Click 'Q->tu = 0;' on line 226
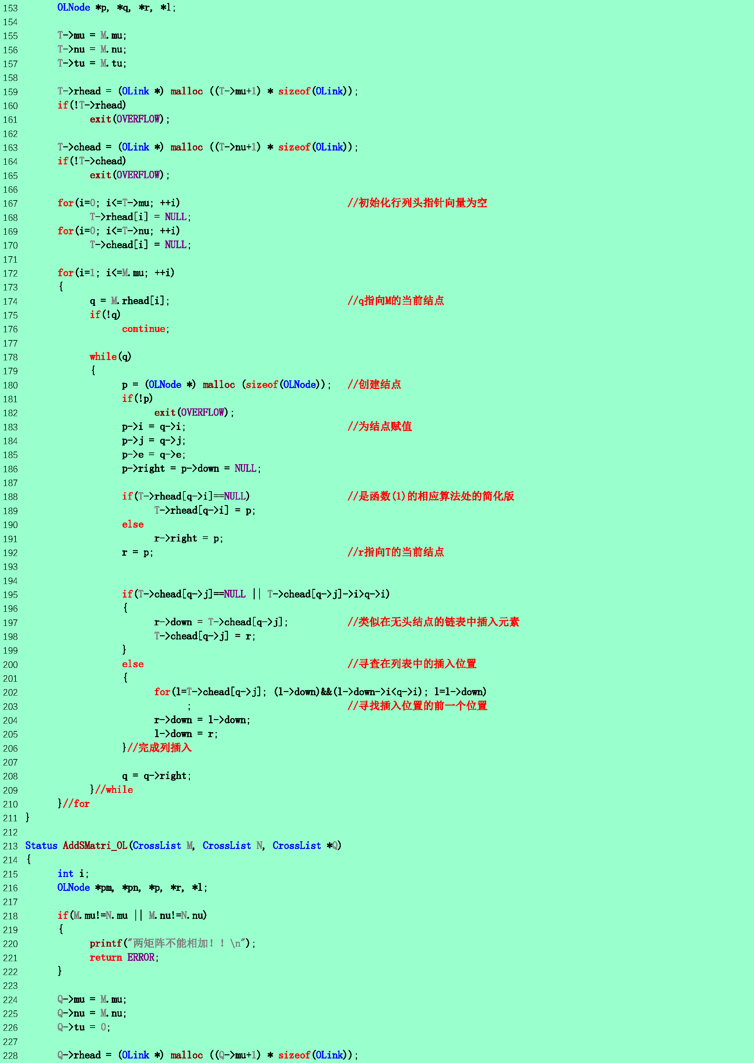 (84, 1027)
